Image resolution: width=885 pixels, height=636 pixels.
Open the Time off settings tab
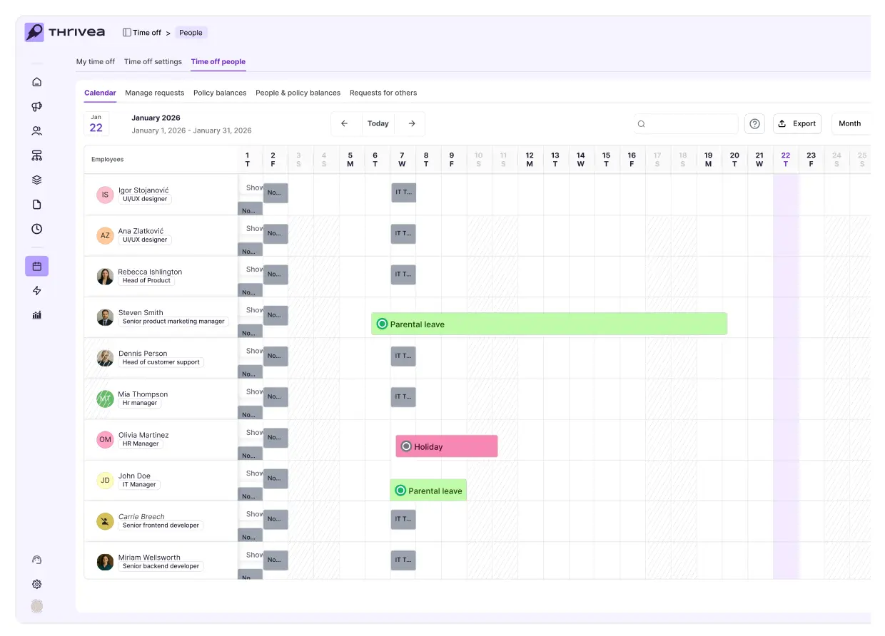(153, 62)
